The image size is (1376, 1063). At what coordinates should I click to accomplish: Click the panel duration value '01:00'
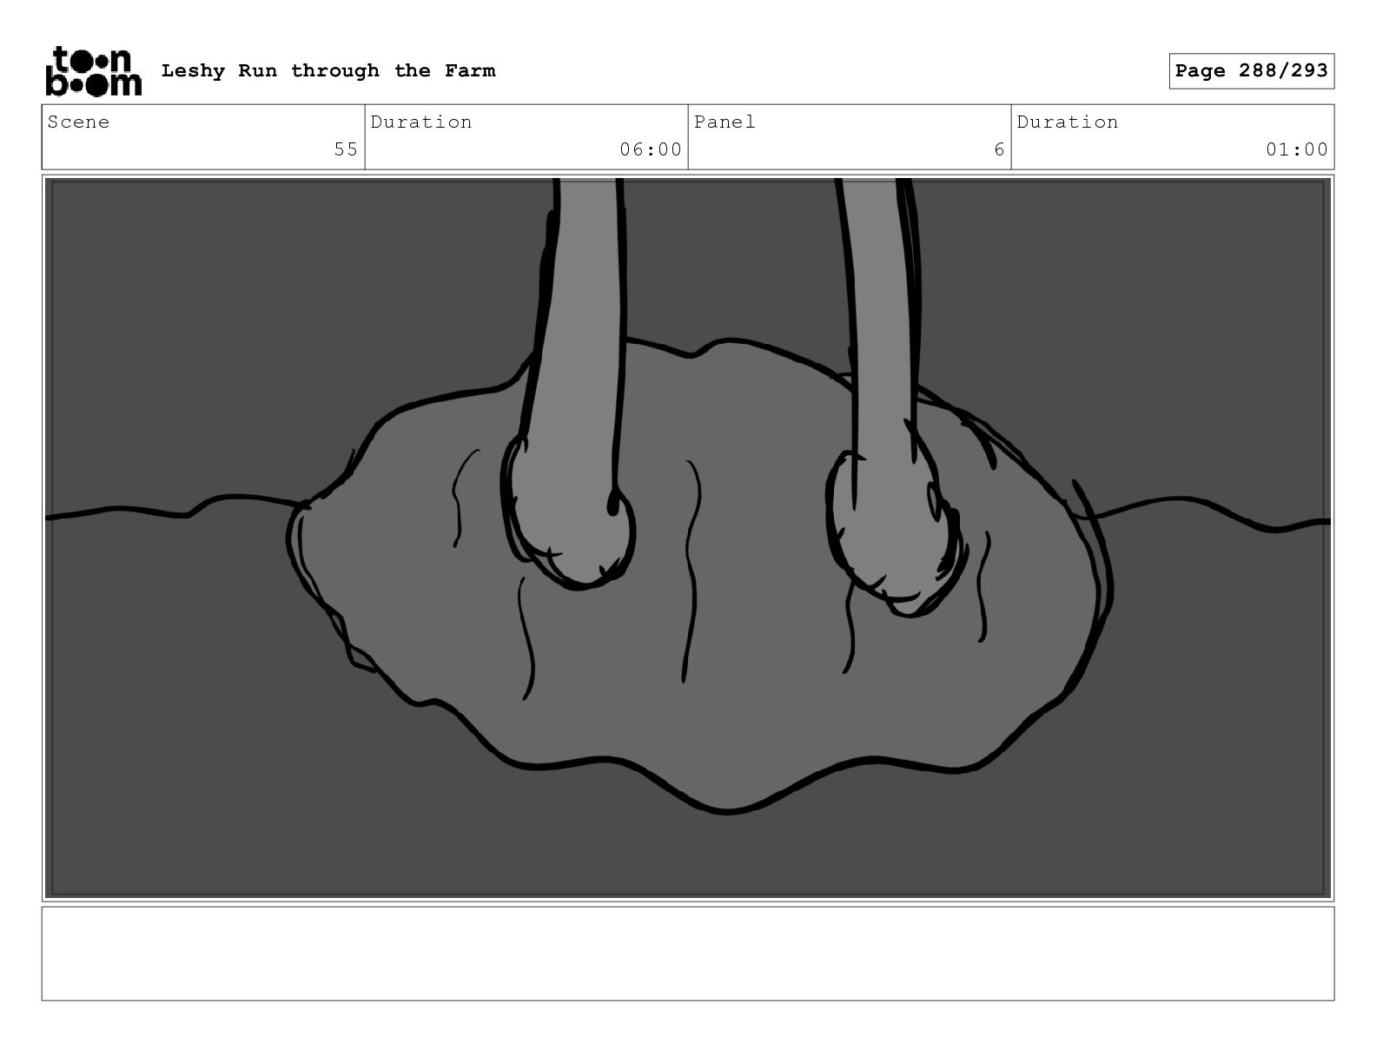1297,149
